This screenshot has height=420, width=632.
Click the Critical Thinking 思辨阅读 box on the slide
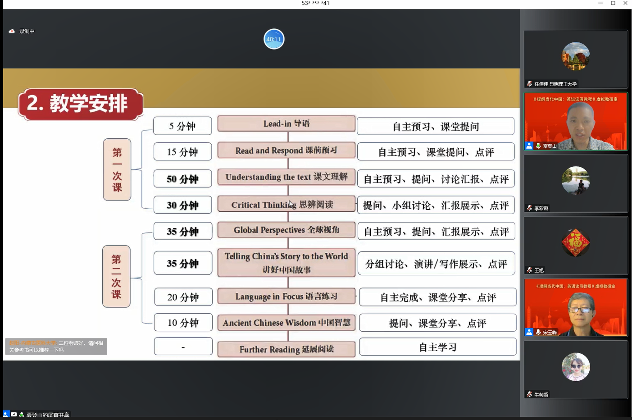coord(286,205)
